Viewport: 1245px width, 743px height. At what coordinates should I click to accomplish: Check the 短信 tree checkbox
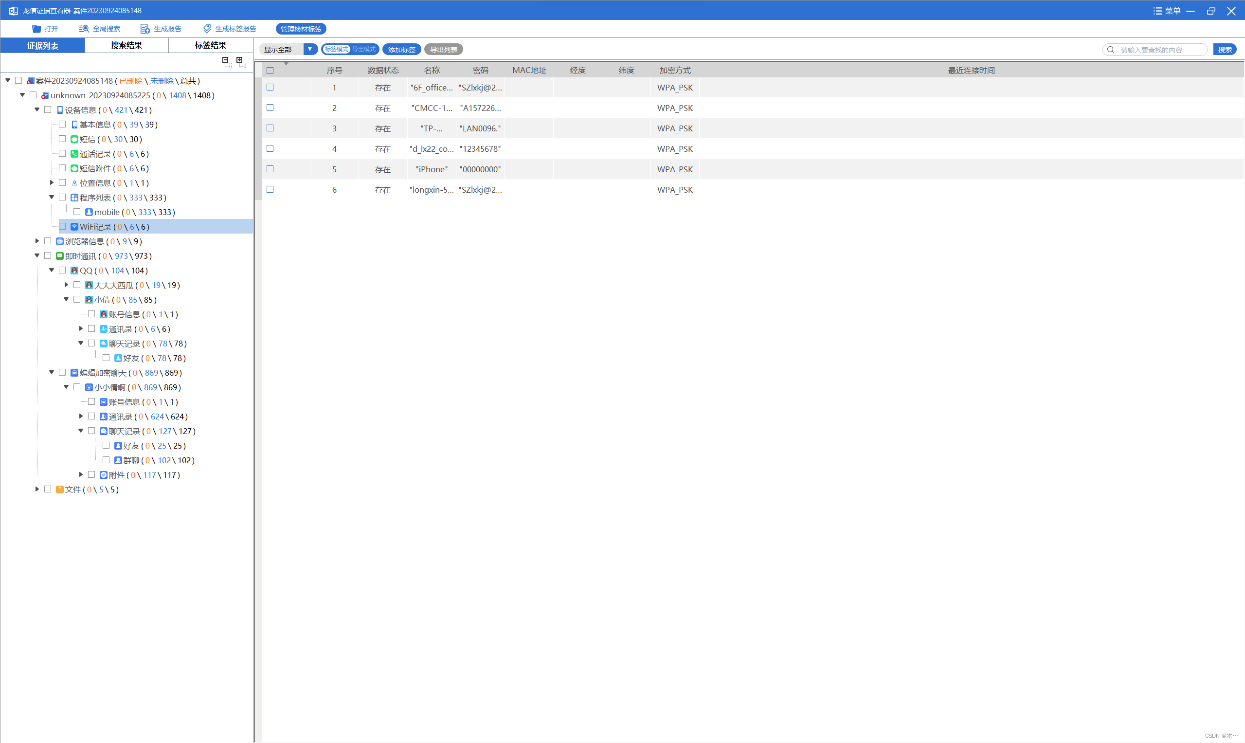pos(62,139)
